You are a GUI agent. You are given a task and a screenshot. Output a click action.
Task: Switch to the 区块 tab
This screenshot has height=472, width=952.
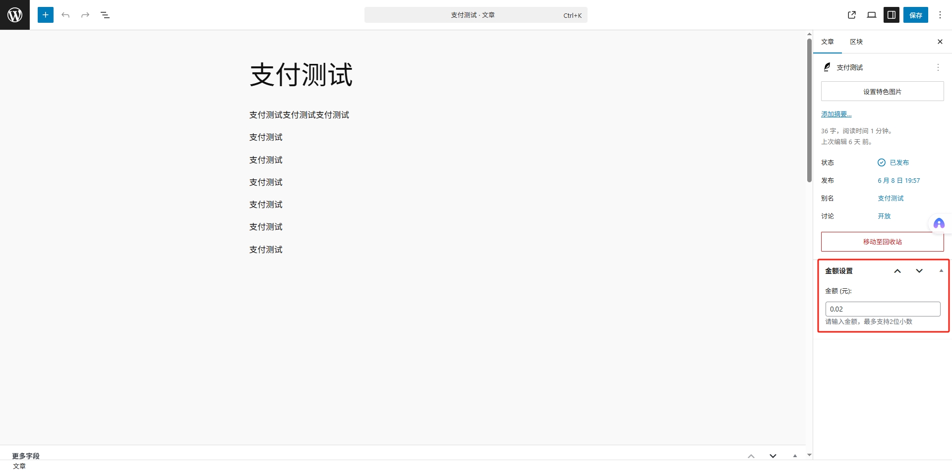856,42
